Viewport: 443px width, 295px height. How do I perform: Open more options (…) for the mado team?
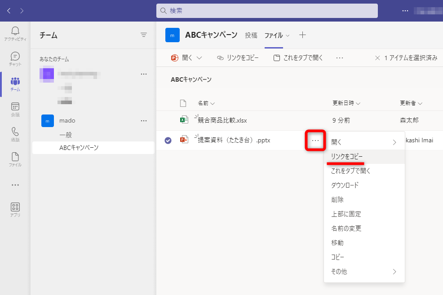pos(144,120)
